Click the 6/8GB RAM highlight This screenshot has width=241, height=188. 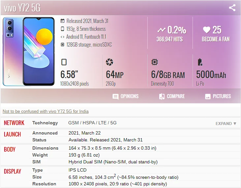tap(168, 75)
